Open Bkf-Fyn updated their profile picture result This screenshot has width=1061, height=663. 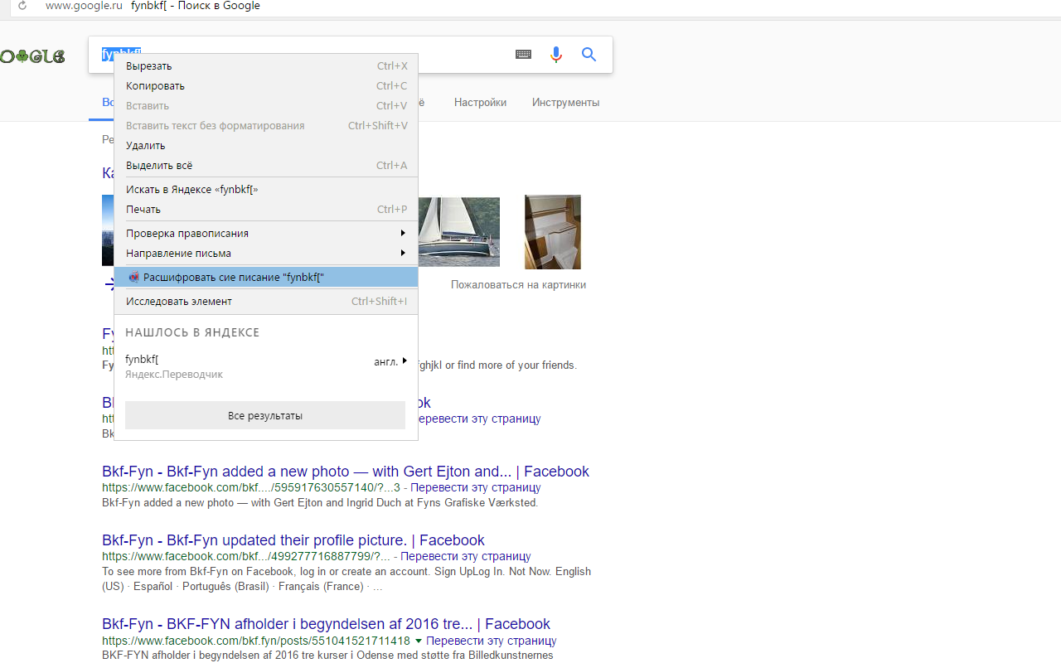tap(293, 540)
